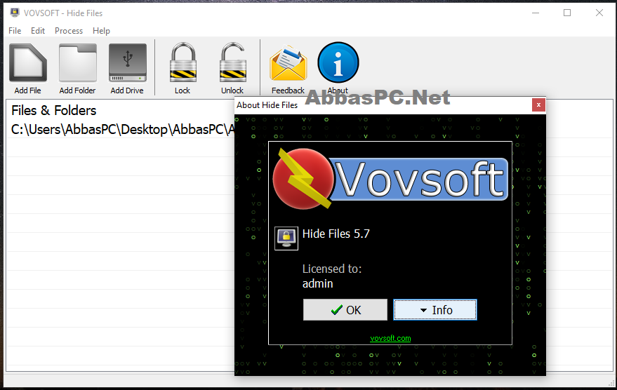
Task: Click the Add File toolbar icon
Action: 28,62
